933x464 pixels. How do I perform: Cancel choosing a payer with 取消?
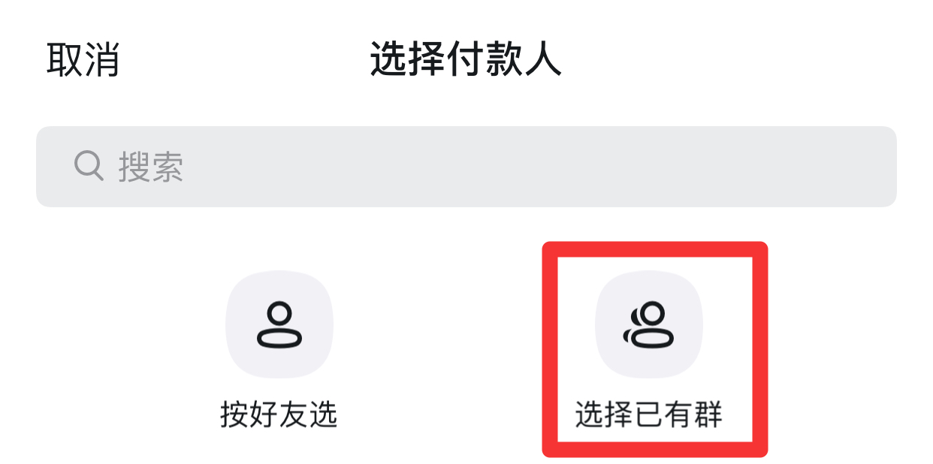tap(83, 60)
